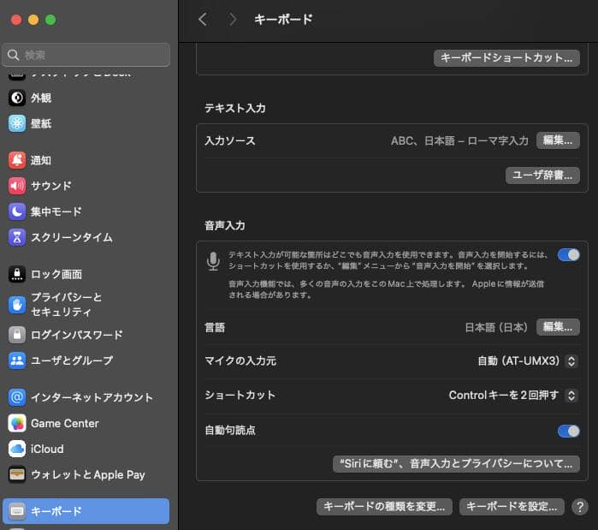Screen dimensions: 598x530
Task: Open the Game Center icon
Action: click(x=17, y=423)
